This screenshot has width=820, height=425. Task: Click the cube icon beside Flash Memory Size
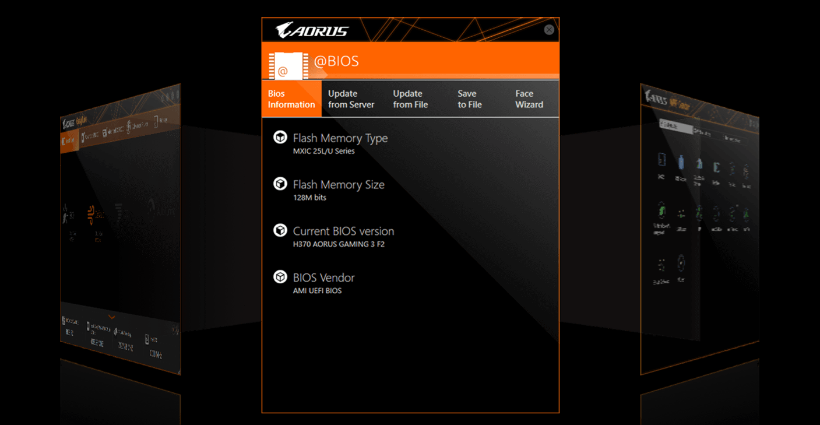click(x=280, y=184)
